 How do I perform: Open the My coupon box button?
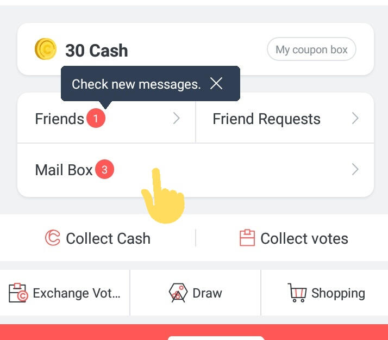(311, 49)
